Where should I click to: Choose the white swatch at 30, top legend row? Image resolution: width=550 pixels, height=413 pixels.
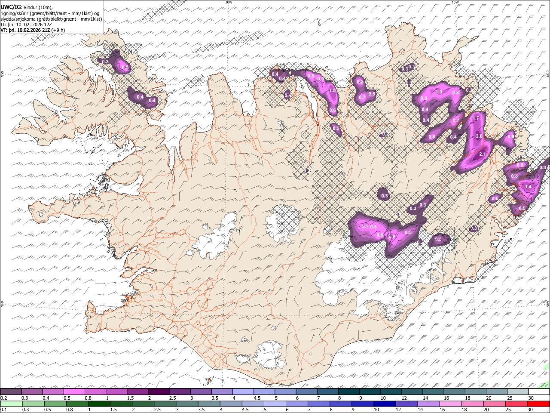click(539, 392)
